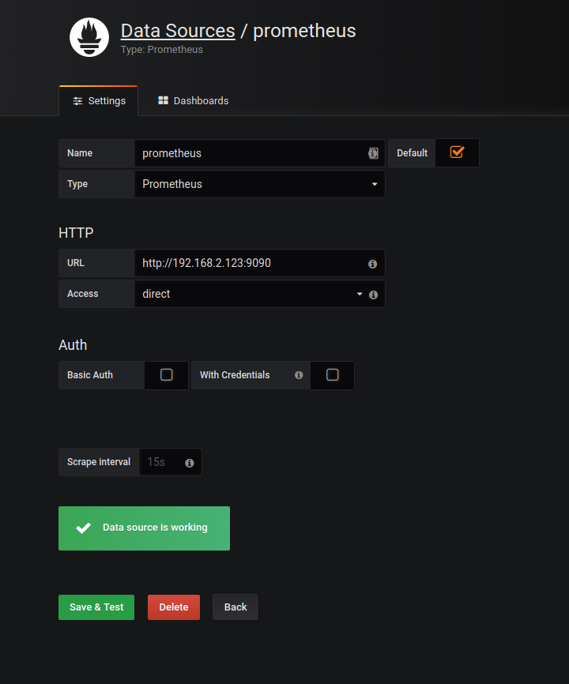Enable the Basic Auth checkbox
569x684 pixels.
[x=166, y=374]
